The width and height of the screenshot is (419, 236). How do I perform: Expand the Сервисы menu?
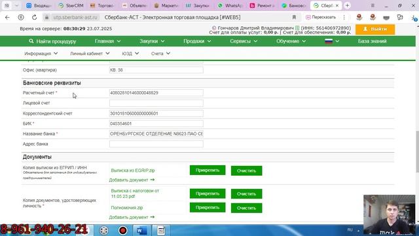pos(244,41)
